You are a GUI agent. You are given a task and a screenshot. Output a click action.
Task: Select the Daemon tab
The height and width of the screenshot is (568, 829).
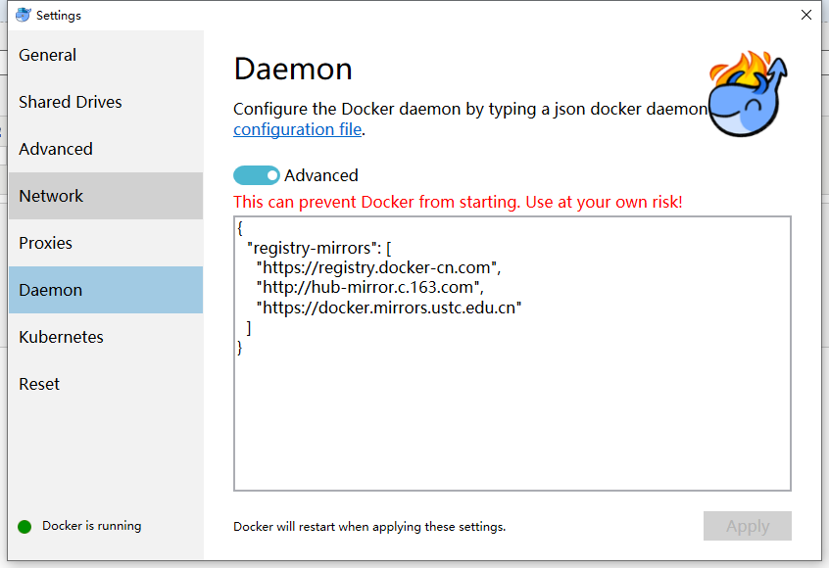point(51,290)
